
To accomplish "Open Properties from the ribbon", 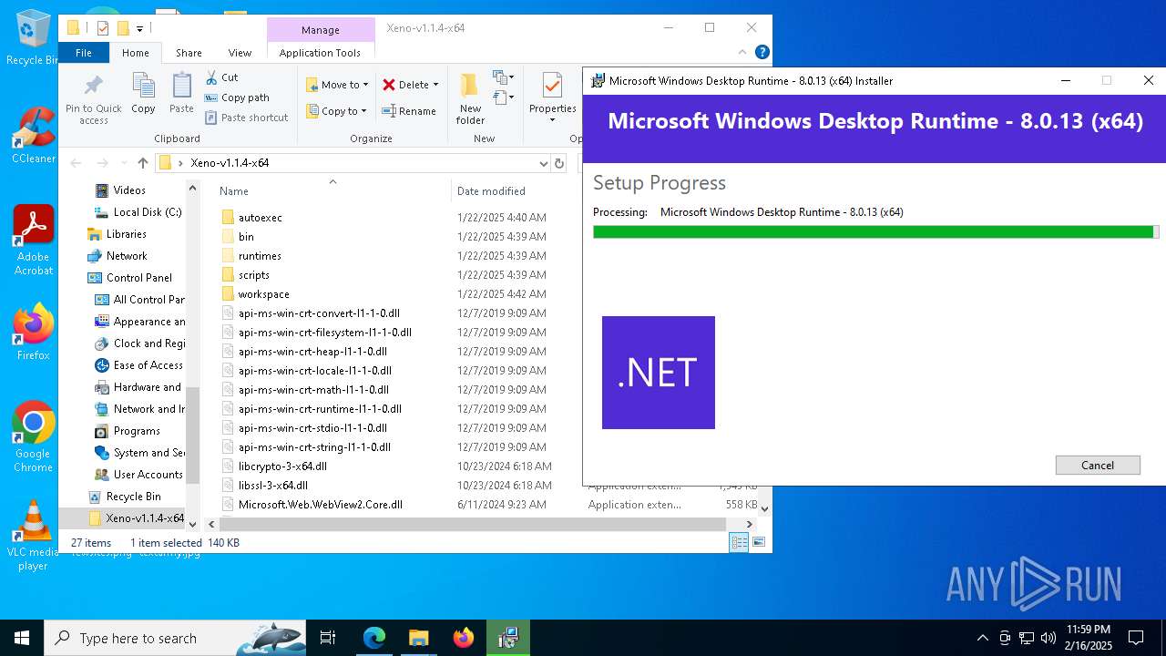I will coord(552,98).
